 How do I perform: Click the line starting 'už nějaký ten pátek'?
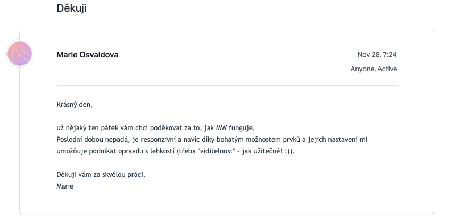coord(156,128)
